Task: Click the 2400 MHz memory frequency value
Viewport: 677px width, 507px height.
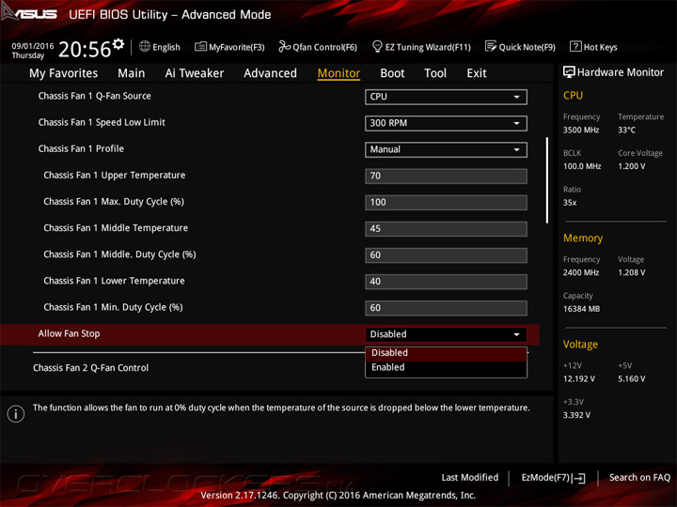Action: [581, 273]
